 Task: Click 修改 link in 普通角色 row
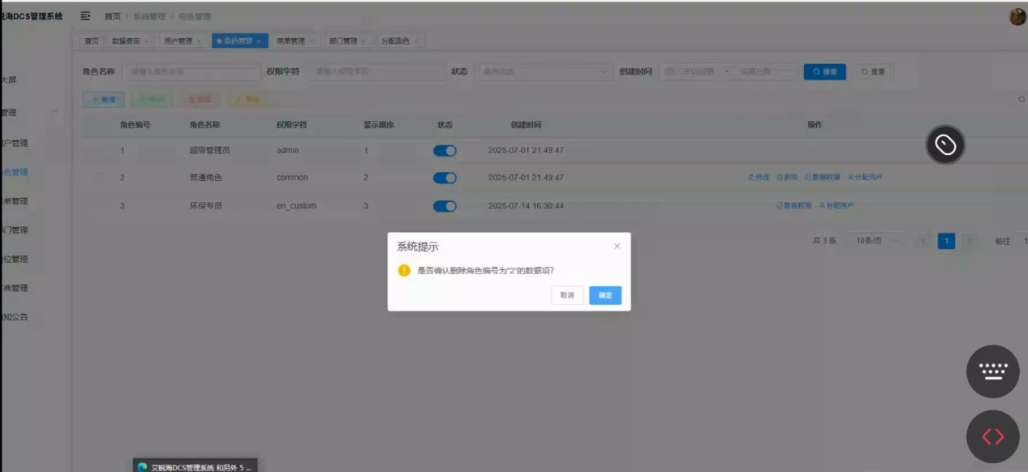click(x=759, y=177)
